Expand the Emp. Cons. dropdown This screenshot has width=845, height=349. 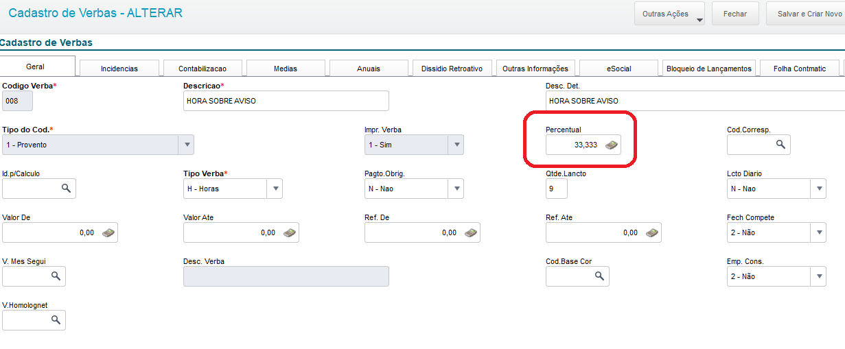coord(818,276)
